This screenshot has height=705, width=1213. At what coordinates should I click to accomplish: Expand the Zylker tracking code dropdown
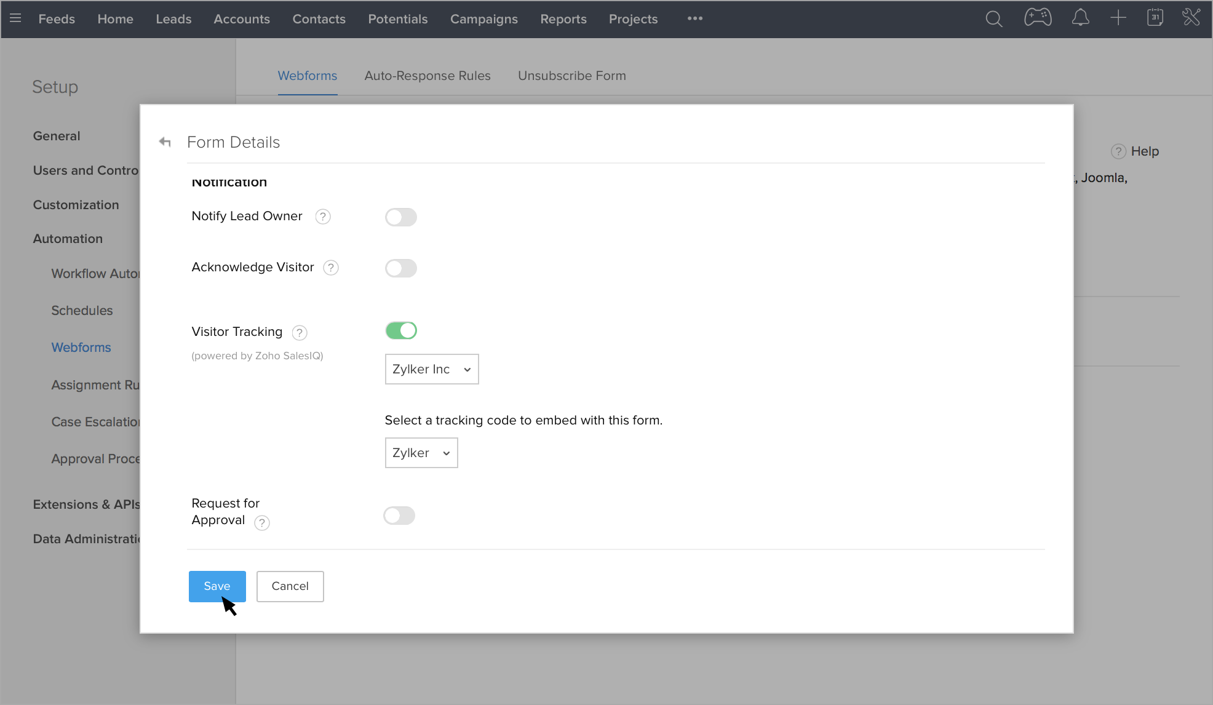point(421,453)
